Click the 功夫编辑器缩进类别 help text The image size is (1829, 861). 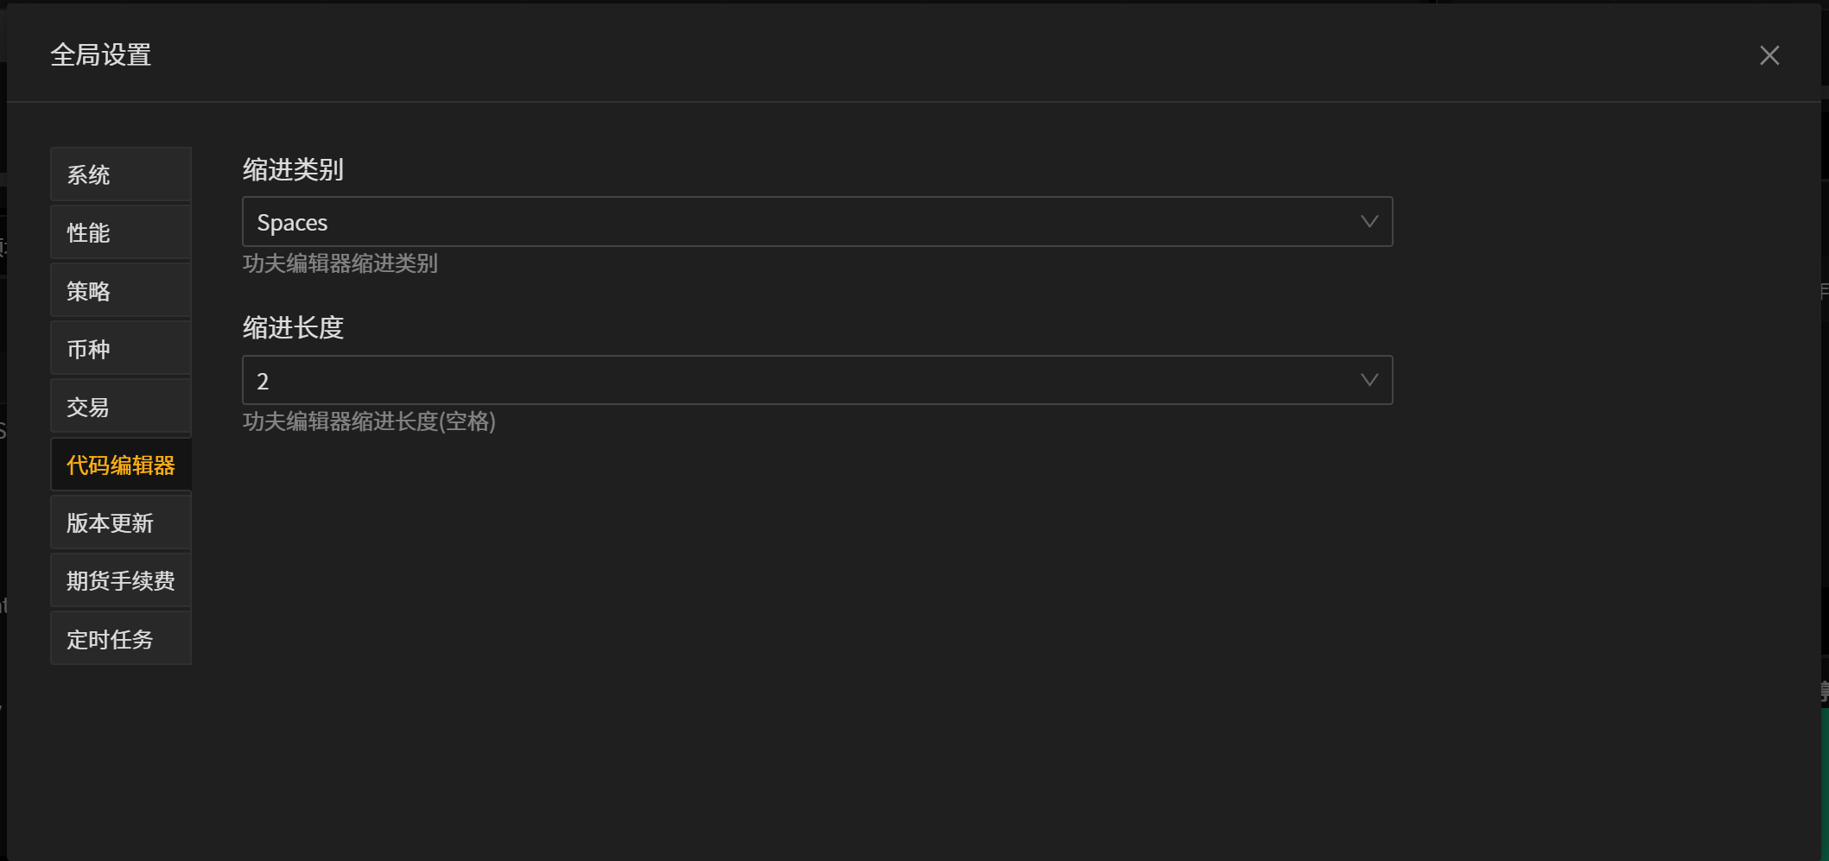coord(340,263)
